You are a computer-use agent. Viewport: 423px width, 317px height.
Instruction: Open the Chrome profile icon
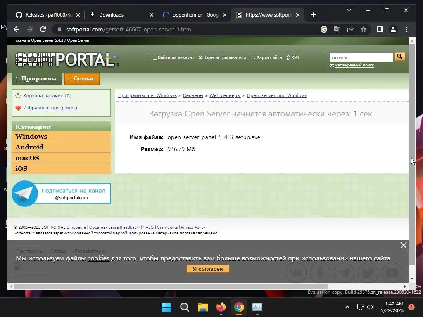393,29
